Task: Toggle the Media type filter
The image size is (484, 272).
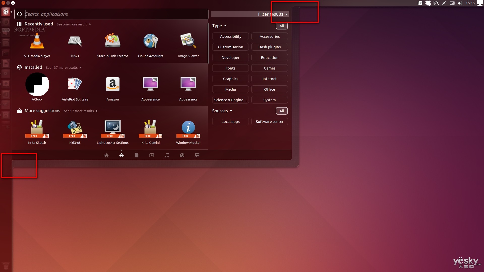Action: (230, 89)
